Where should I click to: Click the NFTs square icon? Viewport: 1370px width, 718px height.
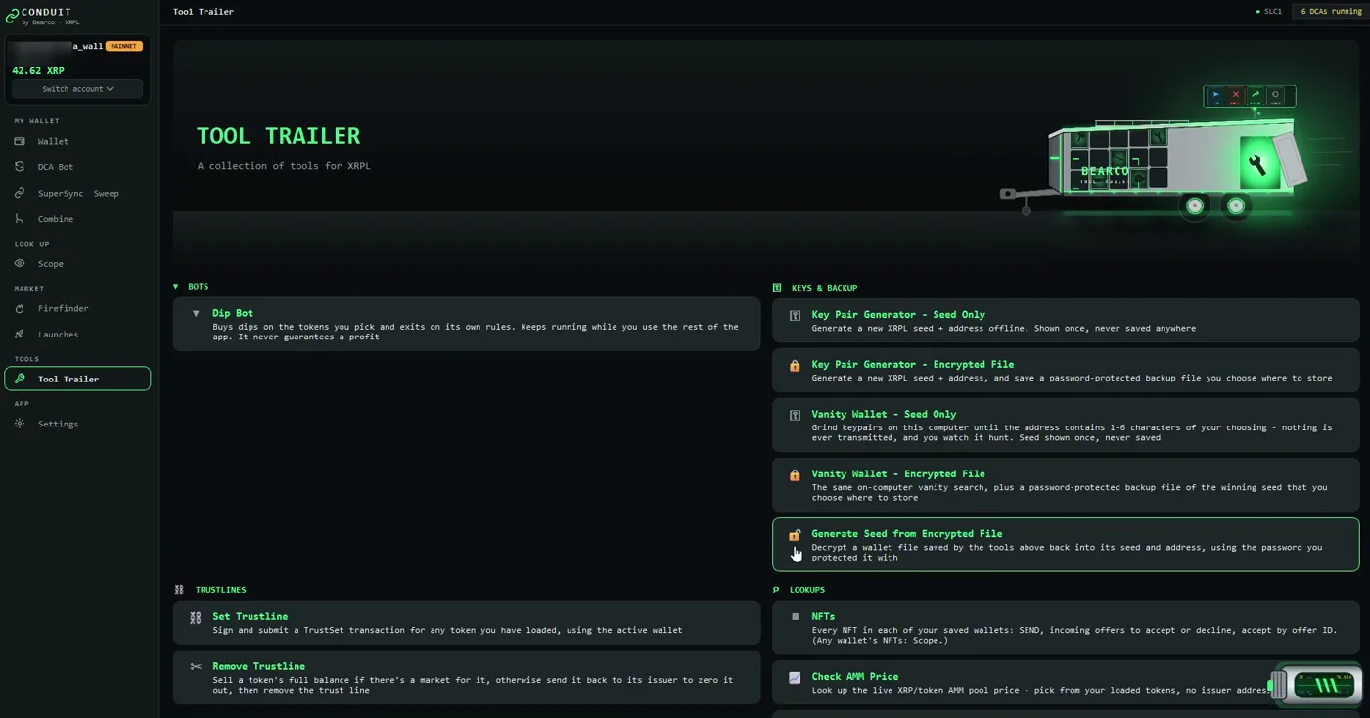point(795,617)
